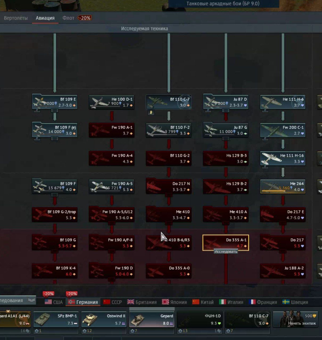Switch to the Британия nation tab
The image size is (322, 340).
tap(142, 302)
